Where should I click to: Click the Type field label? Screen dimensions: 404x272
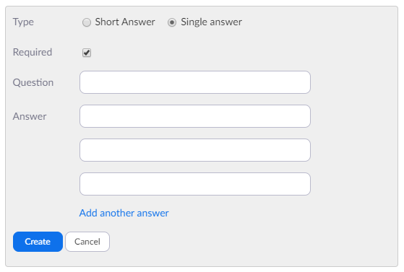(23, 22)
